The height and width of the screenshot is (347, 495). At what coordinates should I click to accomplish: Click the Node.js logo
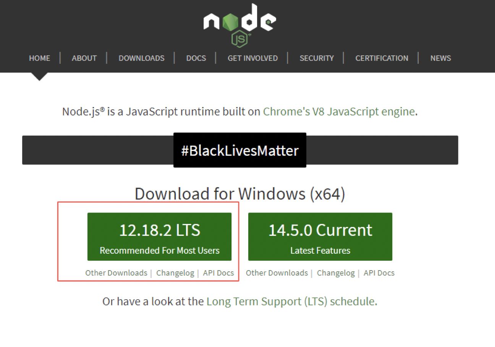(239, 24)
